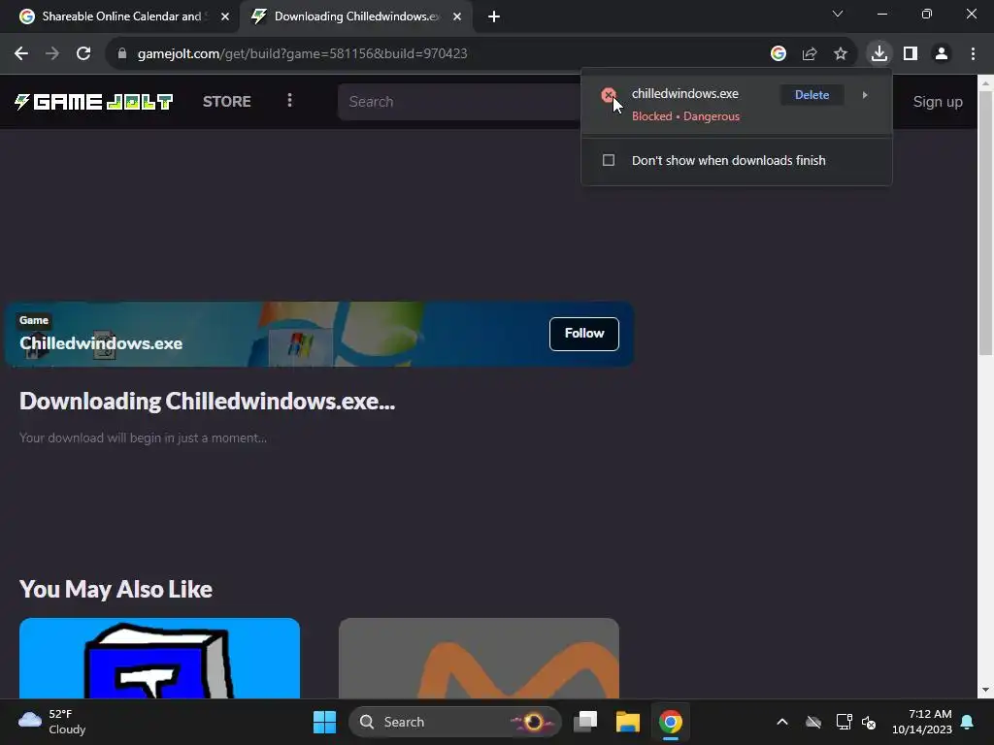This screenshot has width=994, height=745.
Task: Click the Chrome taskbar icon
Action: [670, 722]
